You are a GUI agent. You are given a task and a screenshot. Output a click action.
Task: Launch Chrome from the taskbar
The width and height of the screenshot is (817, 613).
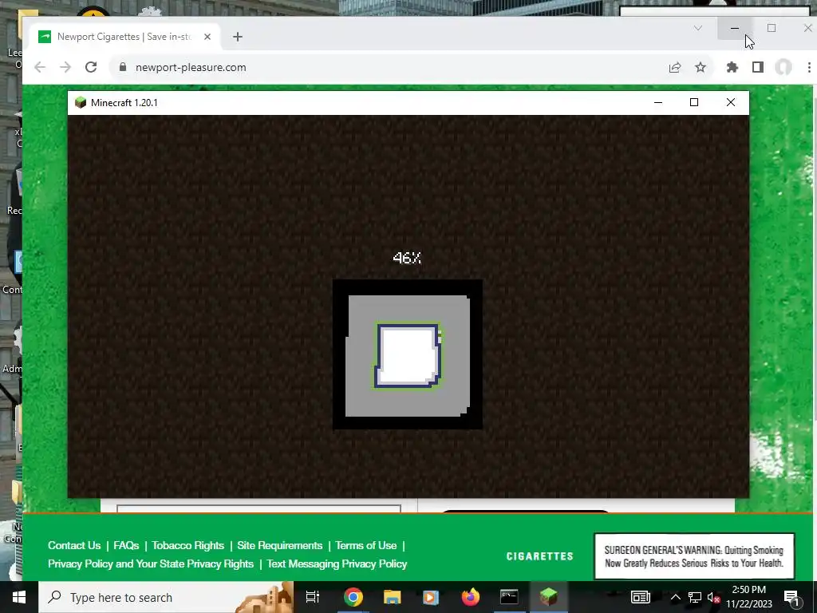point(353,597)
